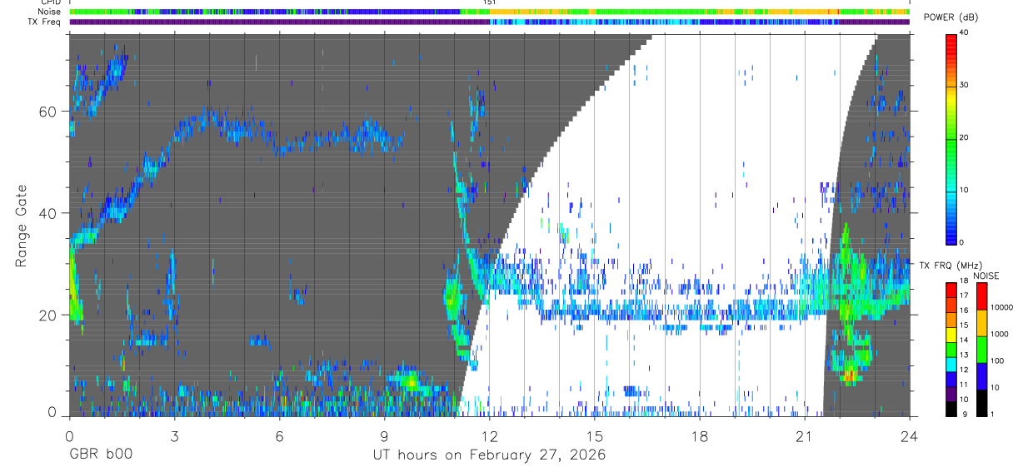Click the NOISE color scale bar
1023x472 pixels.
click(981, 349)
